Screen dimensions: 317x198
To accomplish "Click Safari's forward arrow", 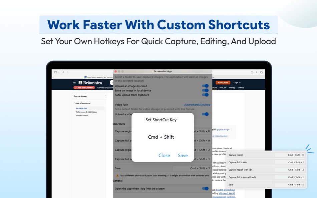I will [x=68, y=72].
